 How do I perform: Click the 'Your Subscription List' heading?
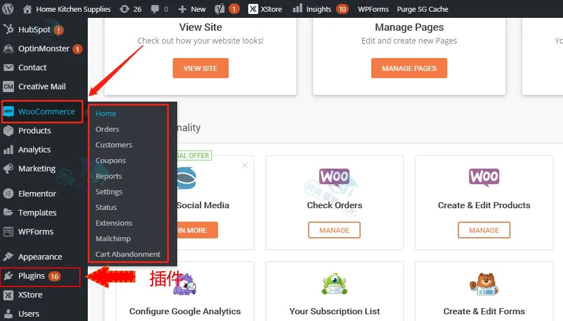[x=334, y=312]
